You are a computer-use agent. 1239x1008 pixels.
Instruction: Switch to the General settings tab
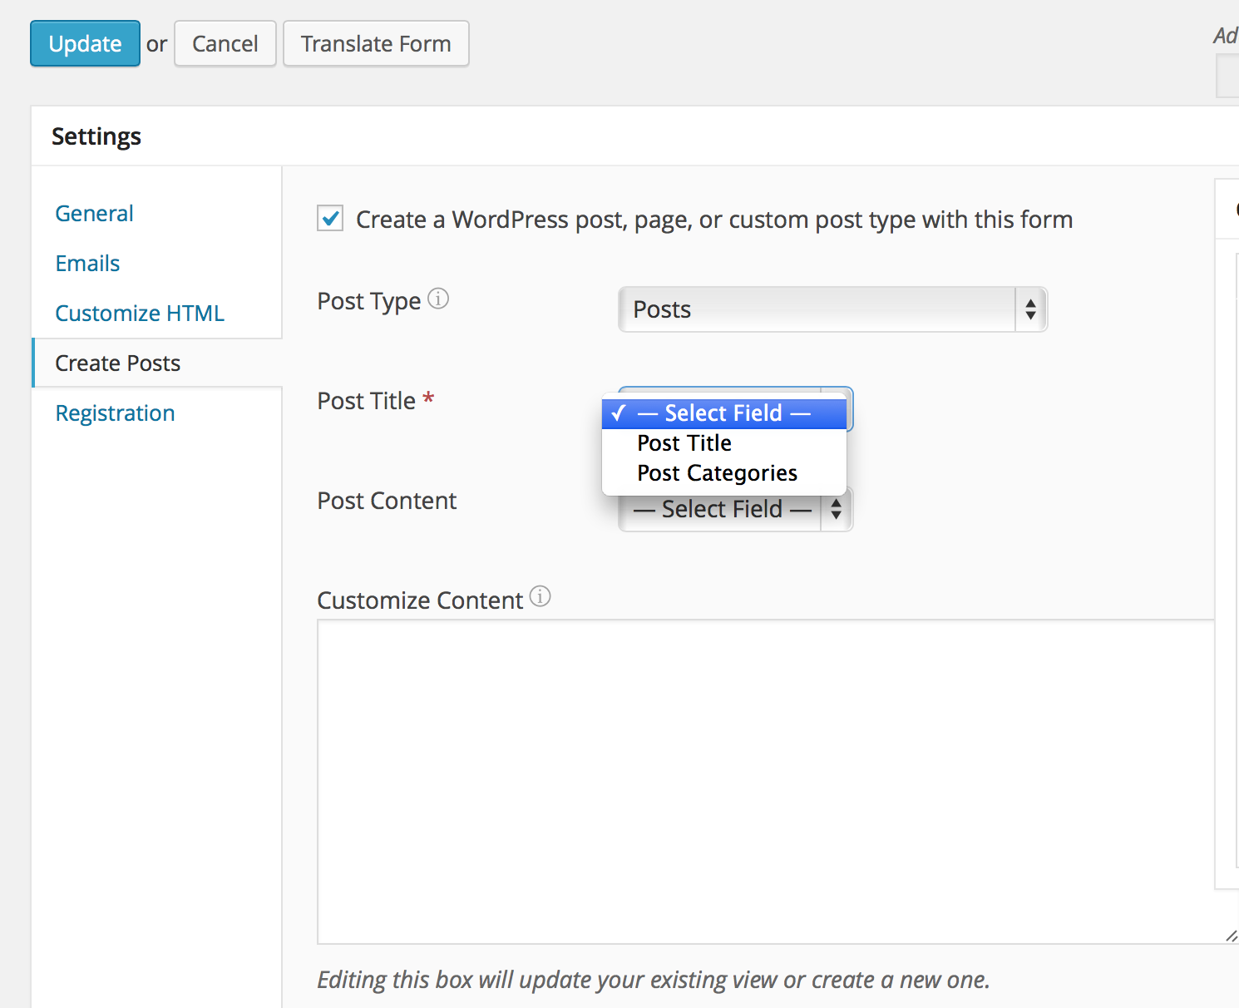94,213
